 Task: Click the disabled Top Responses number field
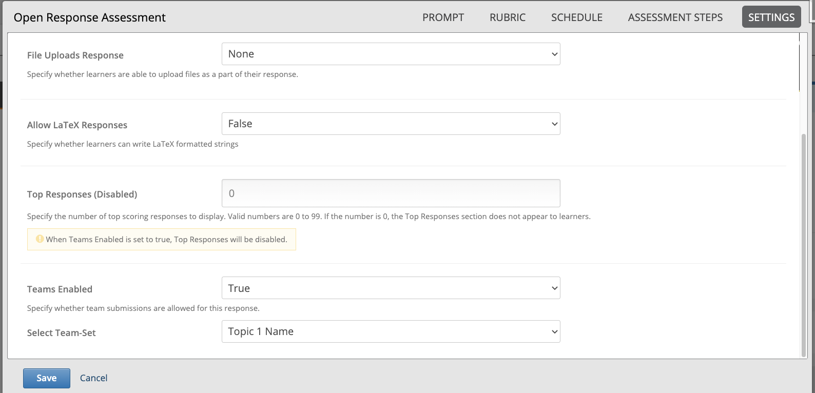tap(391, 193)
